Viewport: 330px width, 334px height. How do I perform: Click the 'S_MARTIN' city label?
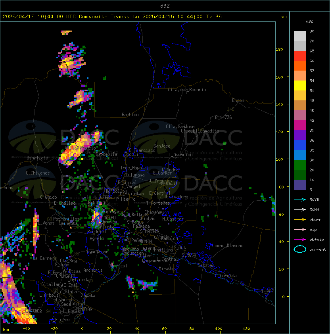[x=150, y=231]
